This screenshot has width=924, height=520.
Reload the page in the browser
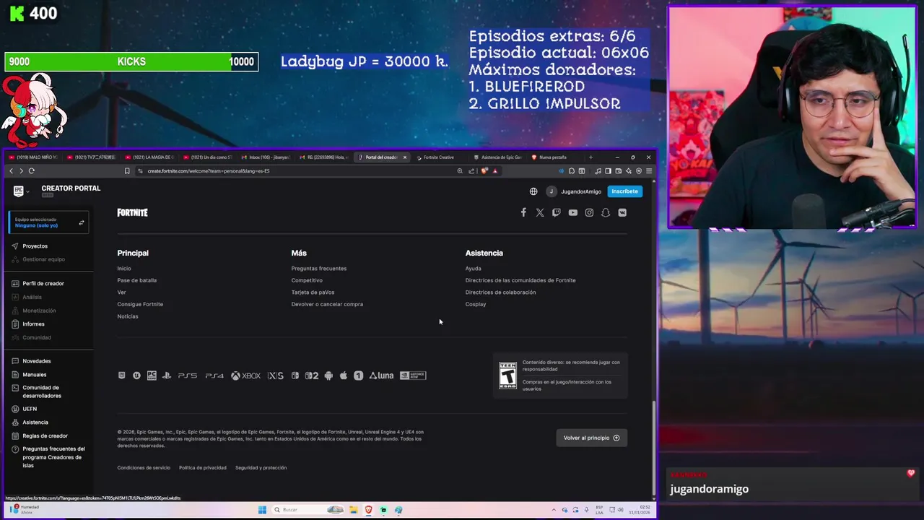tap(32, 171)
